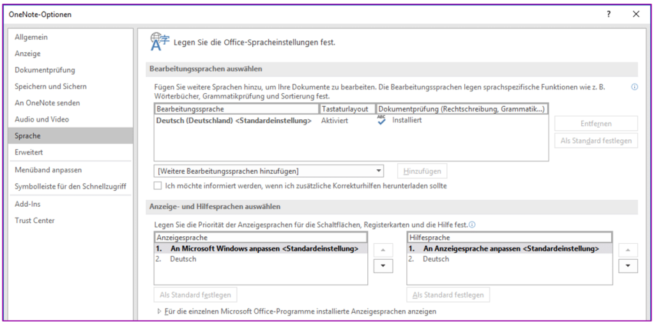This screenshot has width=654, height=323.
Task: Select An Anzeigesprache anpassen help language
Action: [509, 249]
